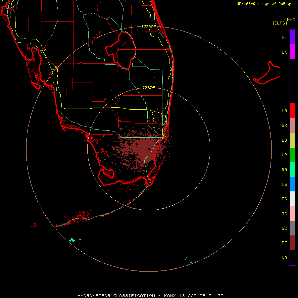The image size is (298, 298).
Task: Click the Hydrometeor Classification KAMX title text
Action: click(x=150, y=296)
